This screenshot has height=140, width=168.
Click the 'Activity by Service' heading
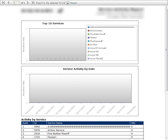[x=34, y=120]
